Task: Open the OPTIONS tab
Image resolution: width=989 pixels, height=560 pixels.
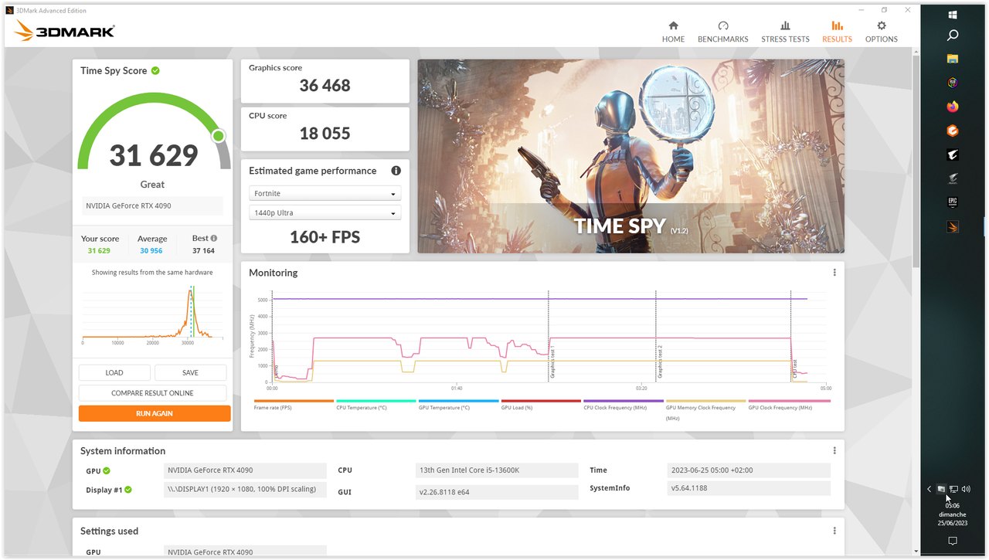Action: [x=881, y=32]
